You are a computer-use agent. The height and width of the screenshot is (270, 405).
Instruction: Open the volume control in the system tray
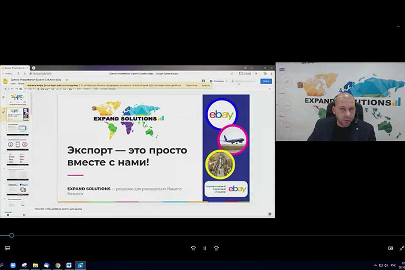pyautogui.click(x=386, y=265)
